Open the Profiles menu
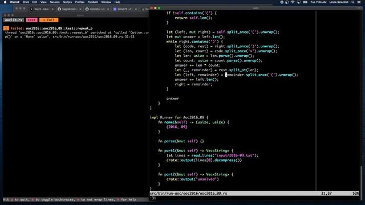 click(80, 2)
